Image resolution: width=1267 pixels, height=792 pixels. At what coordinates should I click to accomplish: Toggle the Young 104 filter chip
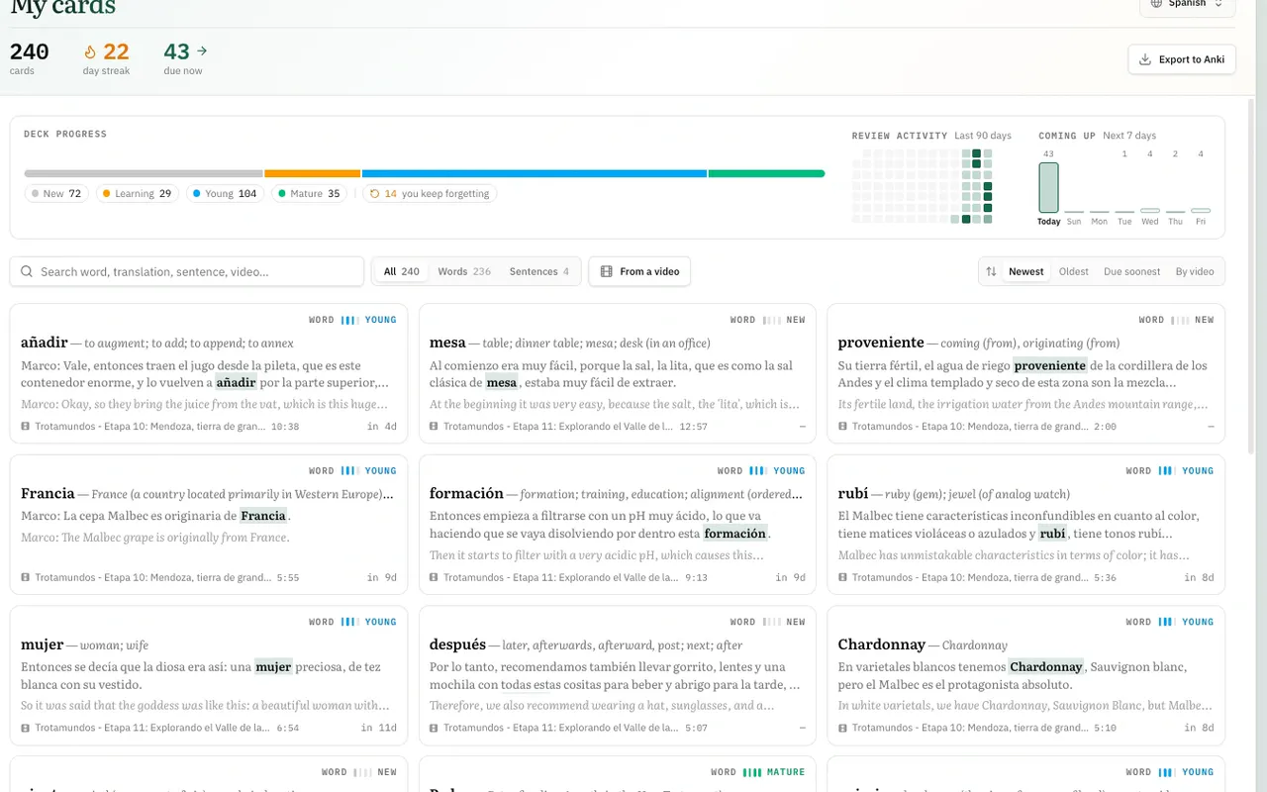pos(225,194)
